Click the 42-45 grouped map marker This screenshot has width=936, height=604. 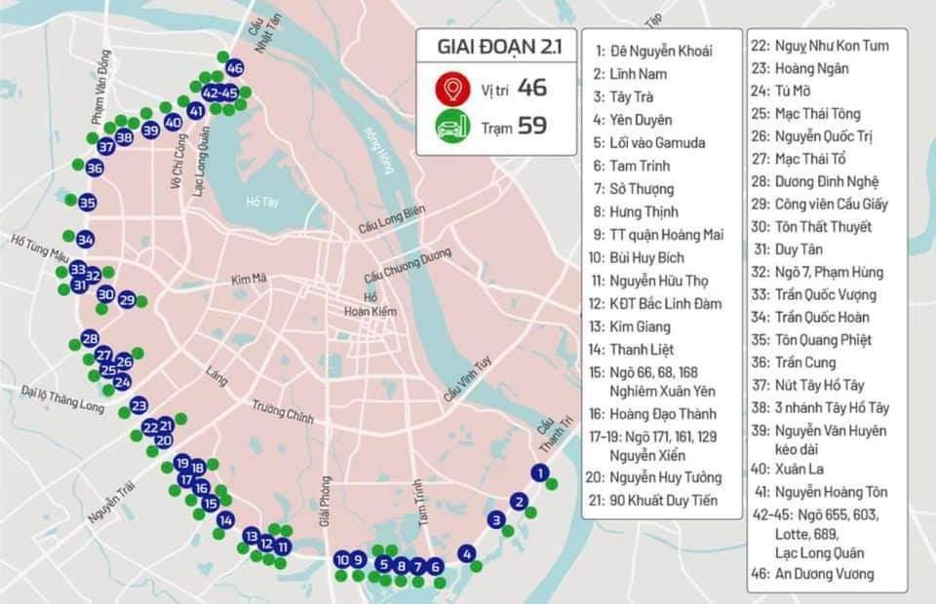[219, 93]
